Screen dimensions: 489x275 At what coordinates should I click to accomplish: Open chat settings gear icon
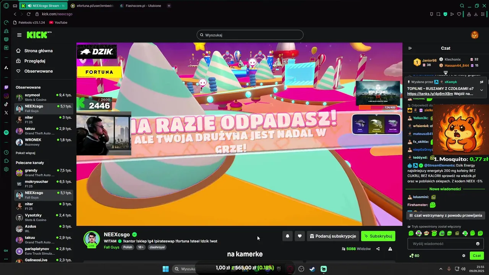pyautogui.click(x=464, y=256)
